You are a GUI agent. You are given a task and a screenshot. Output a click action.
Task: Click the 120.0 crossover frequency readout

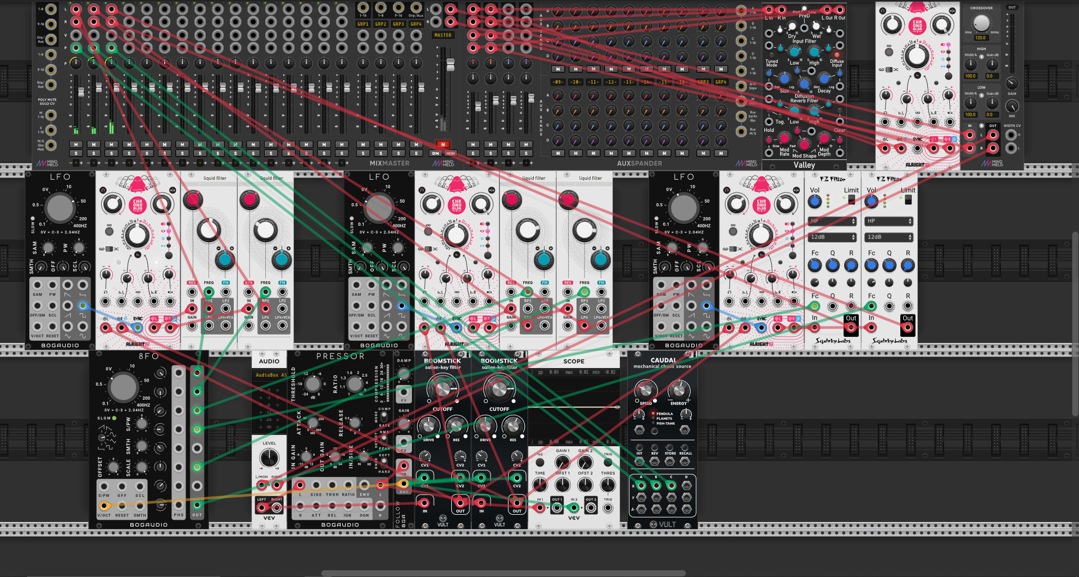click(x=981, y=38)
